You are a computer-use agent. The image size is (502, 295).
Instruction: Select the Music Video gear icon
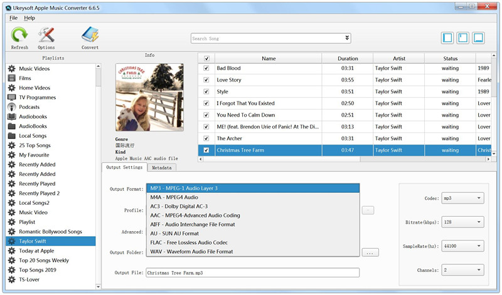11,212
